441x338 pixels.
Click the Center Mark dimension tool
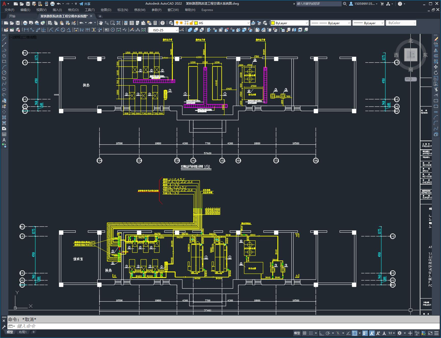coord(113,30)
